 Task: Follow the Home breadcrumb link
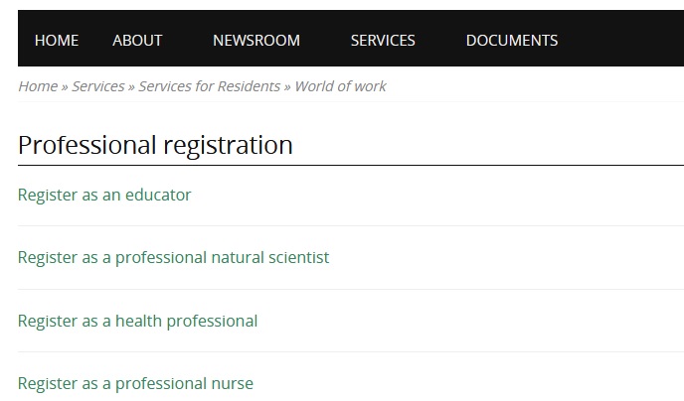[38, 86]
